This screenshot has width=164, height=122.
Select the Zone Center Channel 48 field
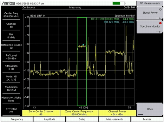click(41, 113)
